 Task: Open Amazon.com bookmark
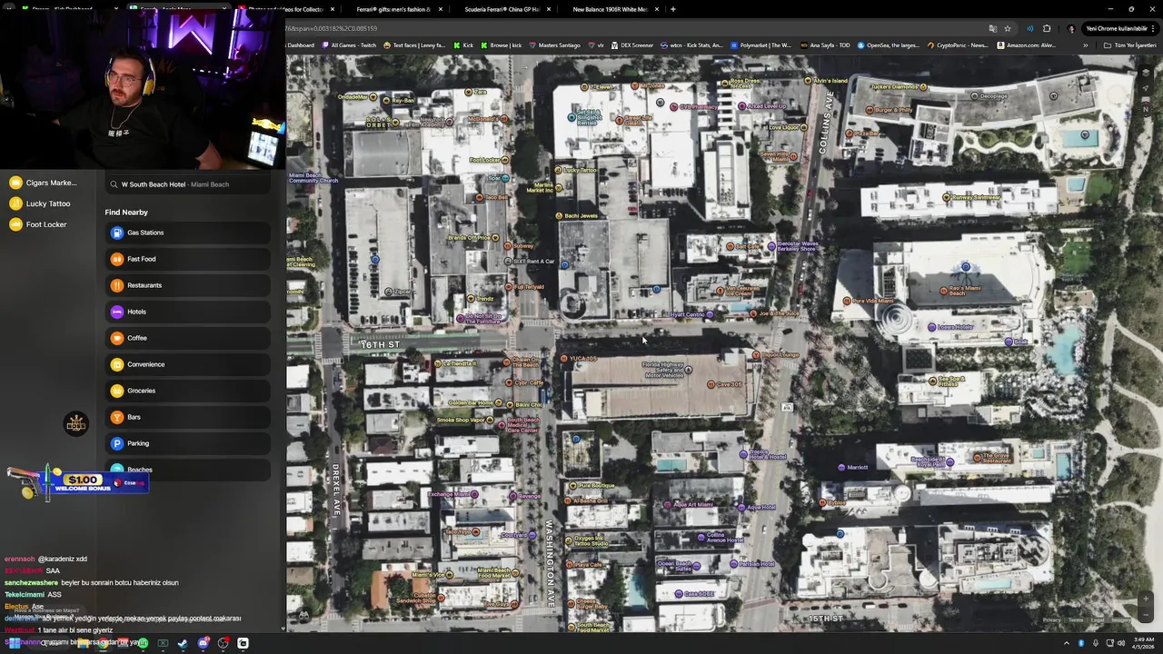(1027, 45)
